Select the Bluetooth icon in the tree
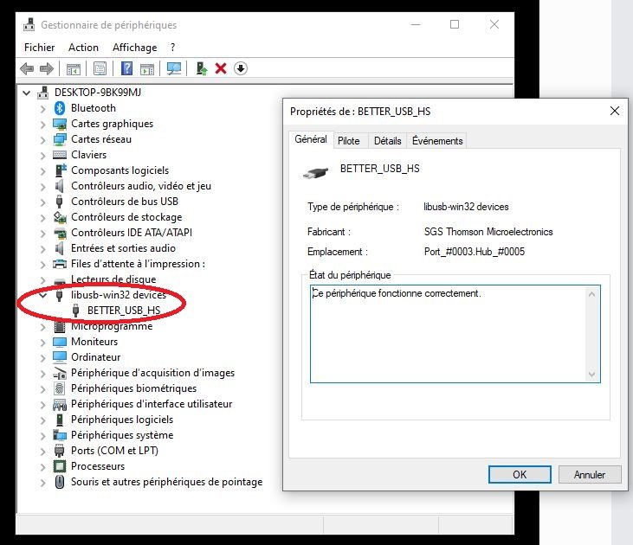 click(x=60, y=108)
